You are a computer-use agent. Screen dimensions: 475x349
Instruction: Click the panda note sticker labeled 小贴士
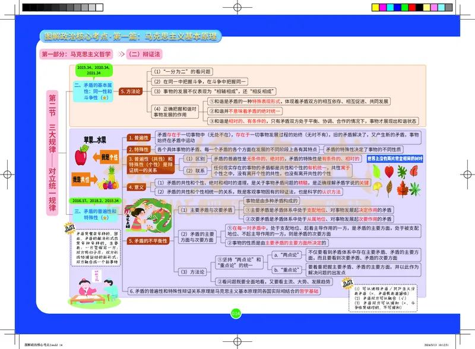(x=349, y=284)
